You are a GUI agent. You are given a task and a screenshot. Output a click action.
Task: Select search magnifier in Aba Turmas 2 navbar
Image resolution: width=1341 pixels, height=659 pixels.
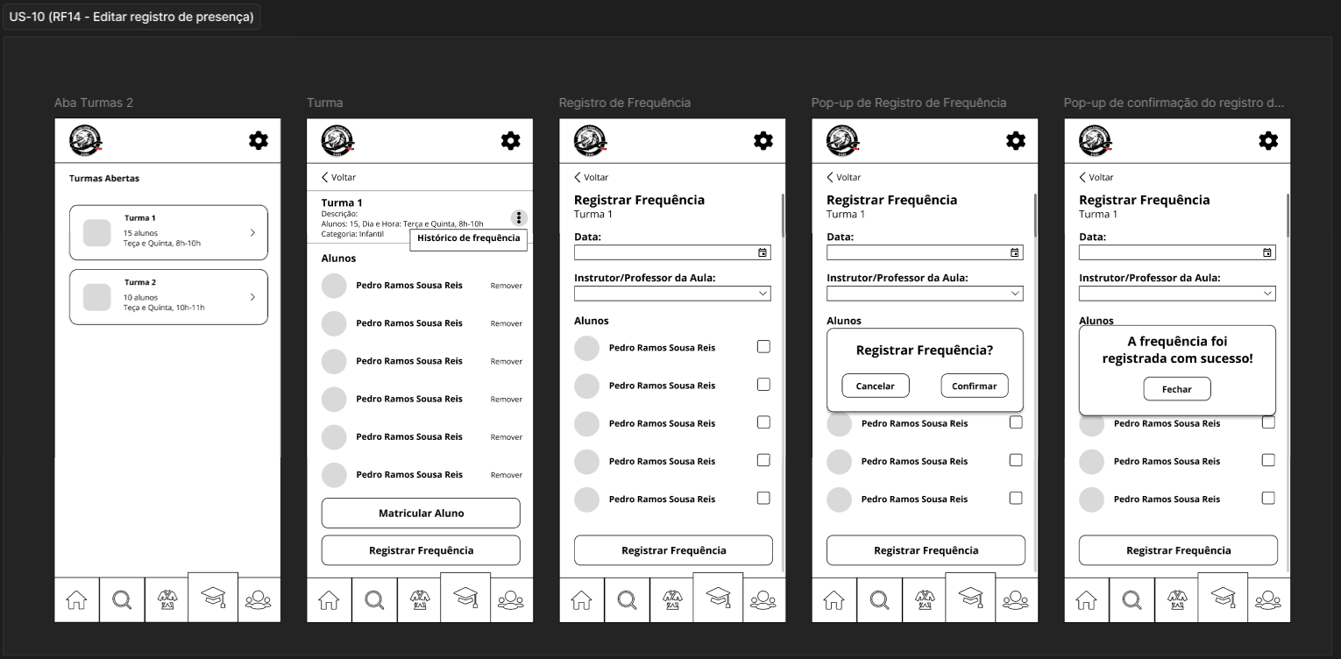pyautogui.click(x=122, y=600)
